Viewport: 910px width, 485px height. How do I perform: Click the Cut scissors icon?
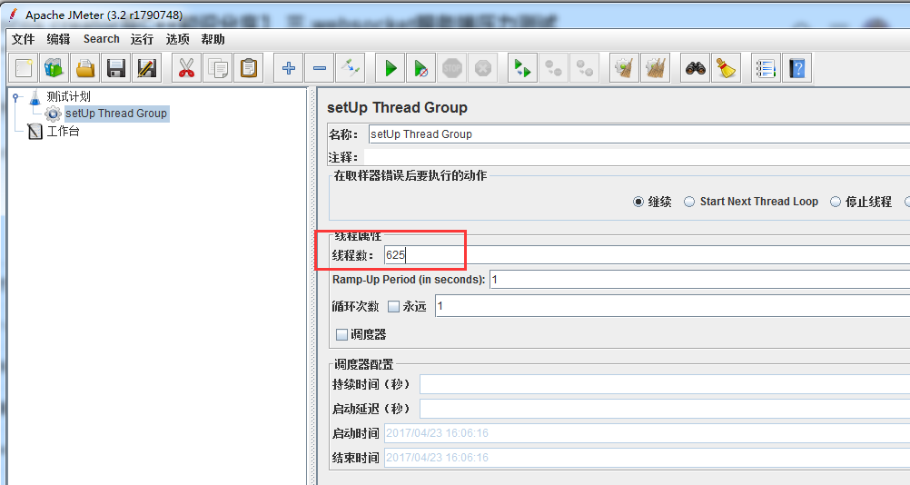186,68
